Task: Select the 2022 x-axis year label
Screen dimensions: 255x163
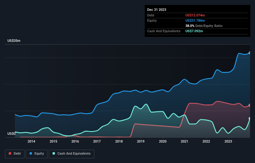Action: click(x=206, y=142)
